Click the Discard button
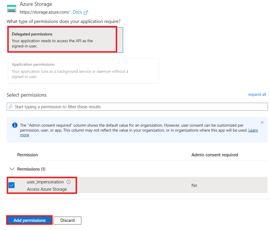270x230 pixels. tap(67, 220)
